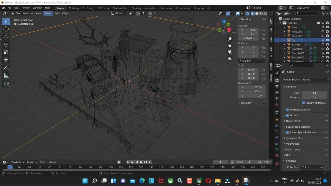Screen dimensions: 331x186
Task: Disable the Ambient Occlusion checkbox
Action: [x=287, y=110]
